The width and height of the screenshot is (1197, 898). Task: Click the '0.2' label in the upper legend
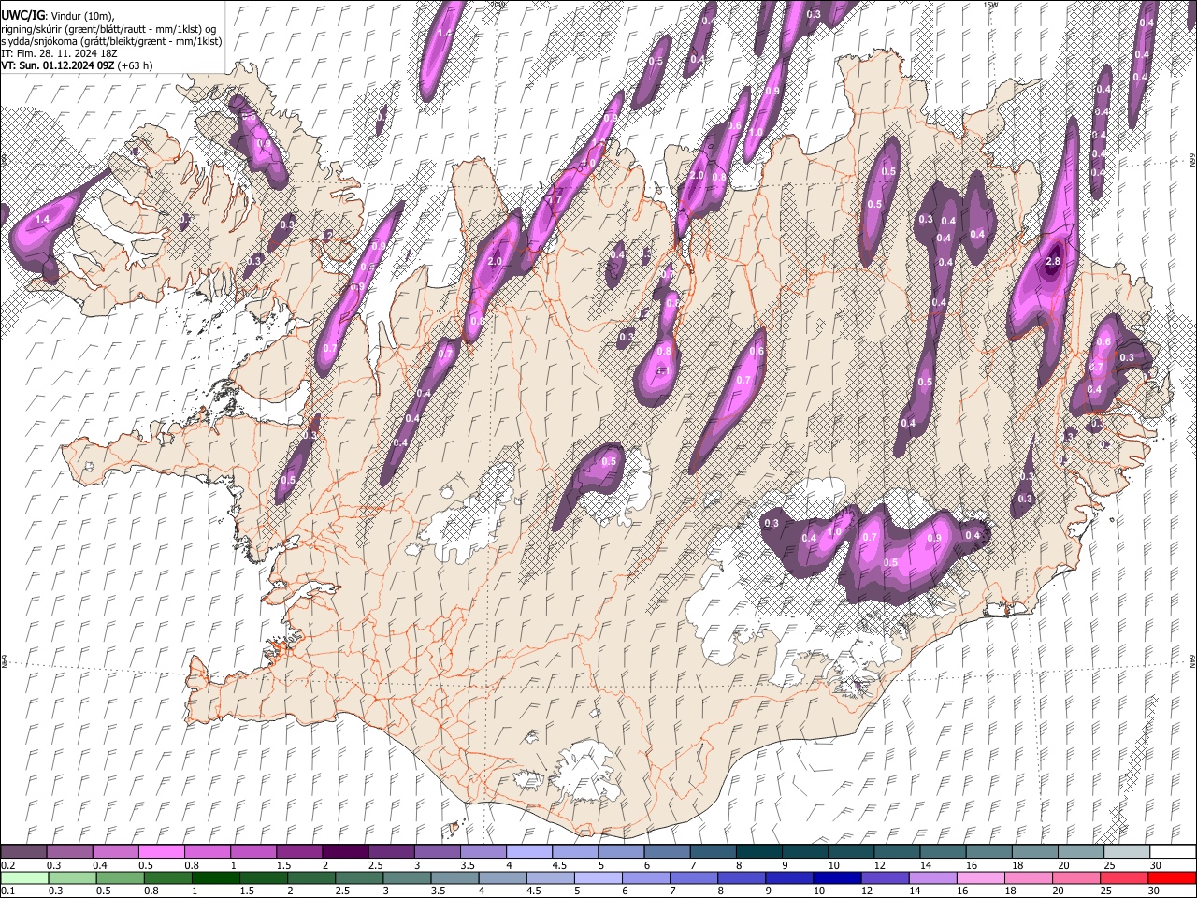tap(8, 865)
